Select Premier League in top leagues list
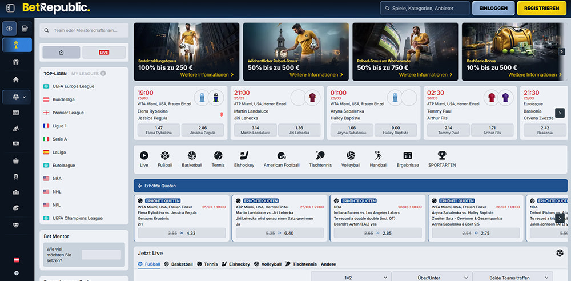Viewport: 571px width, 281px height. point(69,113)
